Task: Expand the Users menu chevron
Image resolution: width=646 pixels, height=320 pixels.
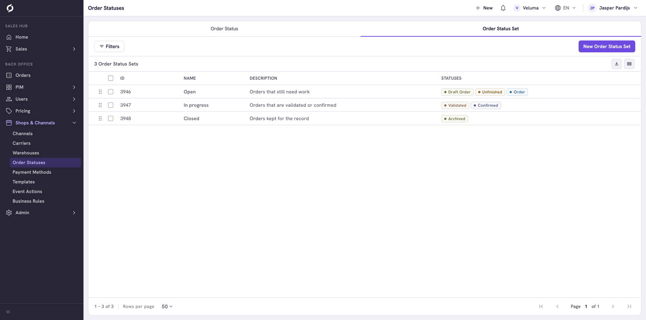Action: tap(74, 99)
